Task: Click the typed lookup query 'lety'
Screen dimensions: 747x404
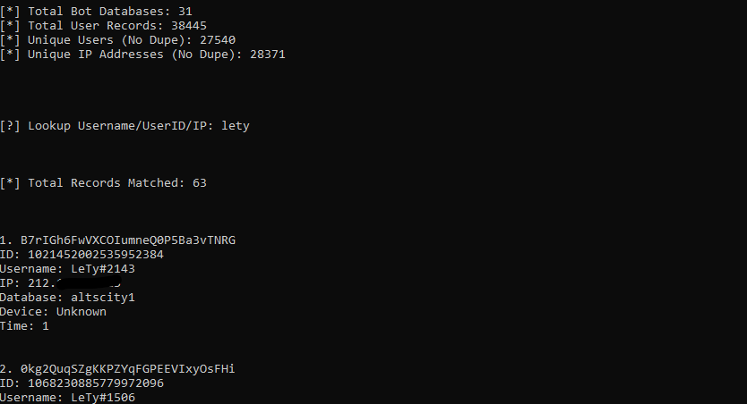Action: (236, 126)
